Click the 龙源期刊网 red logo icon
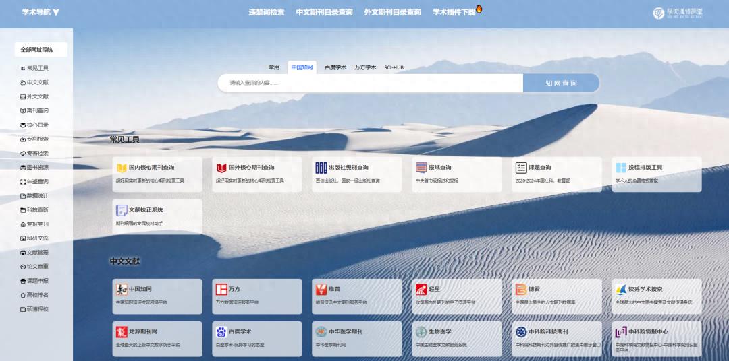 pyautogui.click(x=122, y=332)
